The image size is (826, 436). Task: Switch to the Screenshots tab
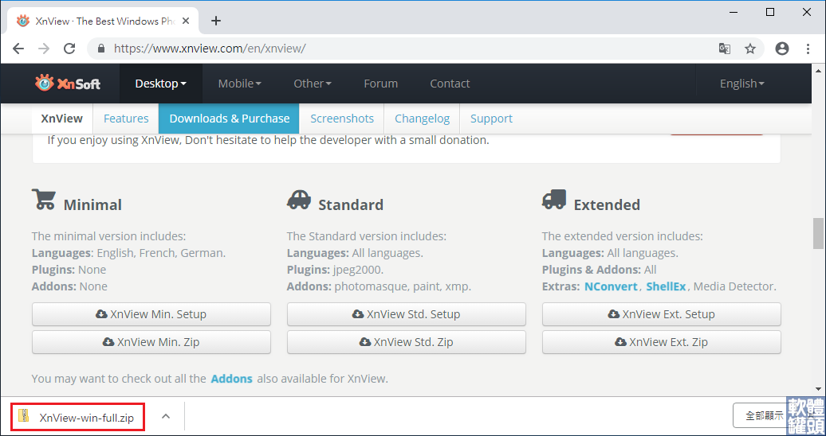click(x=342, y=119)
